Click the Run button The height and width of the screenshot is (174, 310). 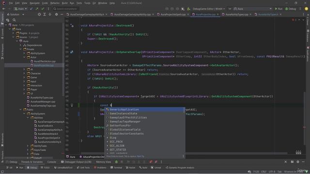[x=279, y=9]
